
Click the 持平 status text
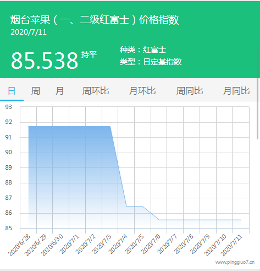[x=89, y=55]
